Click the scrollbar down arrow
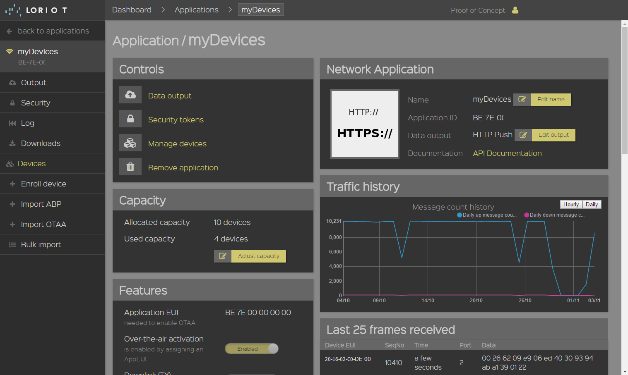Image resolution: width=628 pixels, height=375 pixels. (625, 371)
